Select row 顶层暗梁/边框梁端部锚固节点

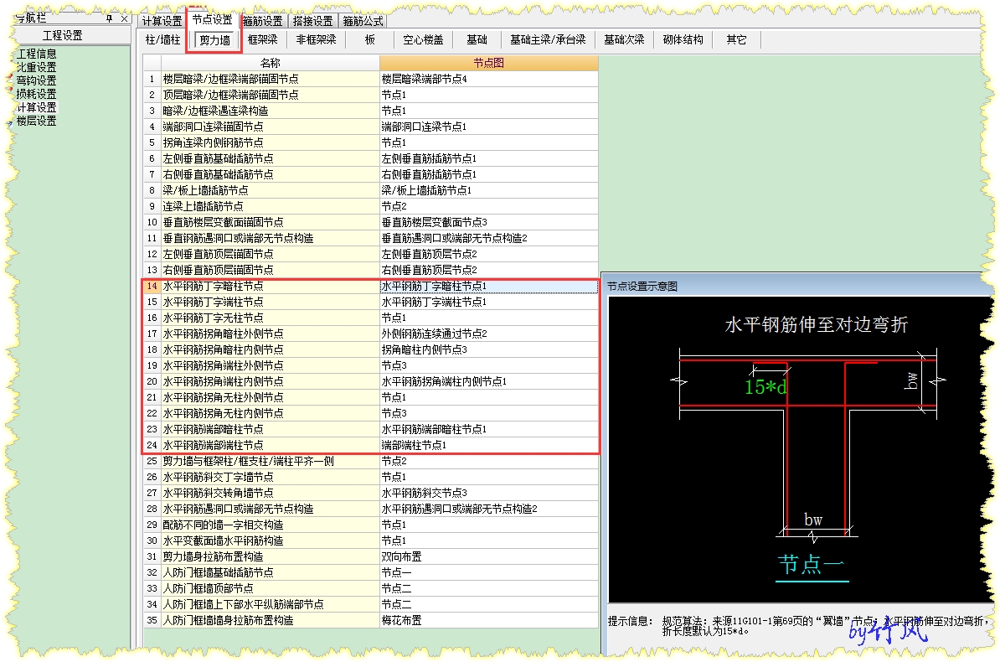point(271,95)
